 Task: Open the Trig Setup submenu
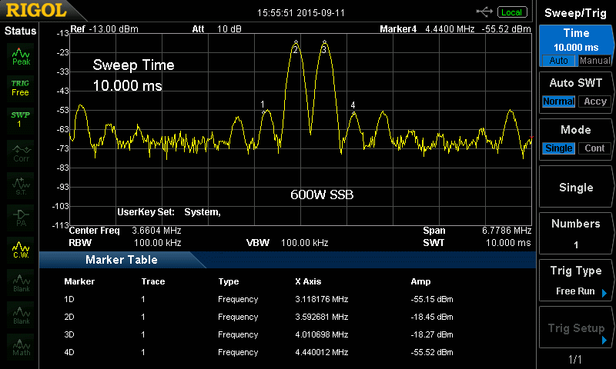tap(576, 328)
